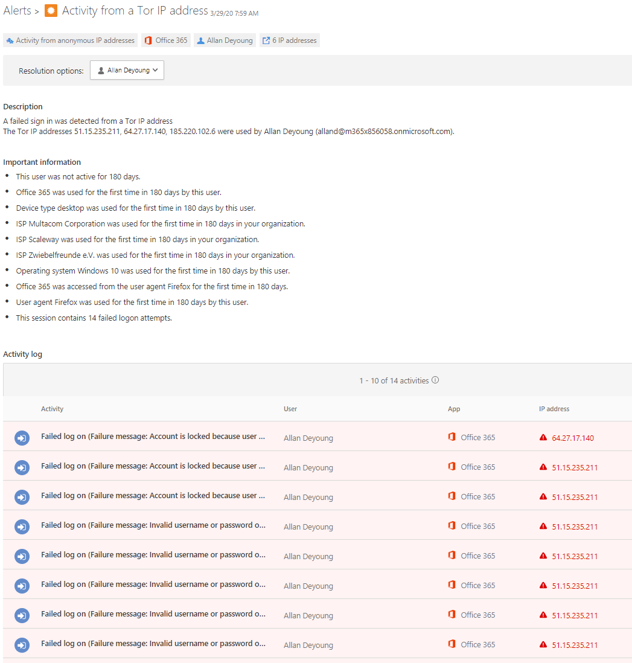The height and width of the screenshot is (663, 632).
Task: Click bullet 'User agent Firefox was used for the first time'
Action: pos(132,303)
